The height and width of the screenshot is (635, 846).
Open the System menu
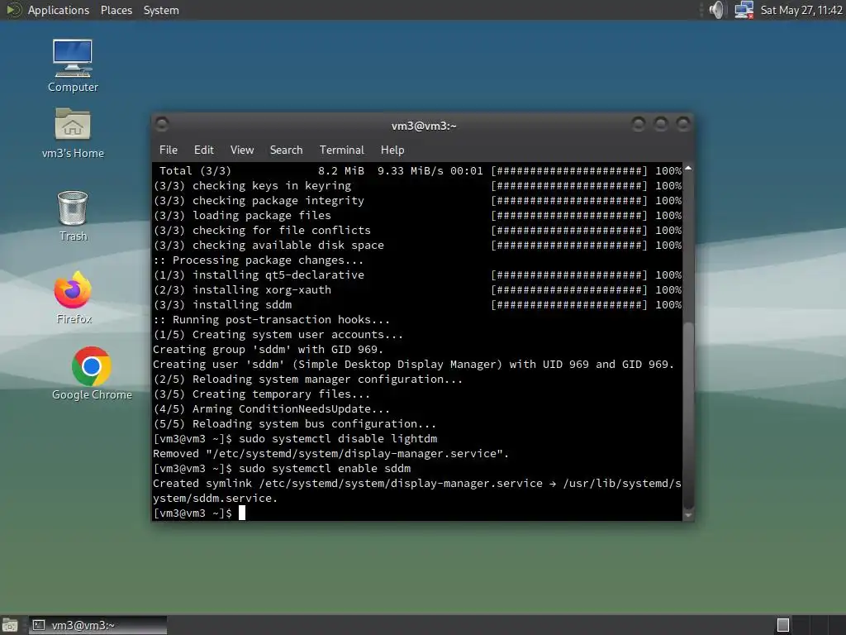[x=161, y=10]
